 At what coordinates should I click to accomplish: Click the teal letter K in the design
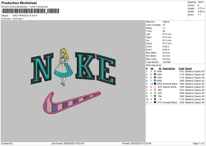(x=85, y=66)
